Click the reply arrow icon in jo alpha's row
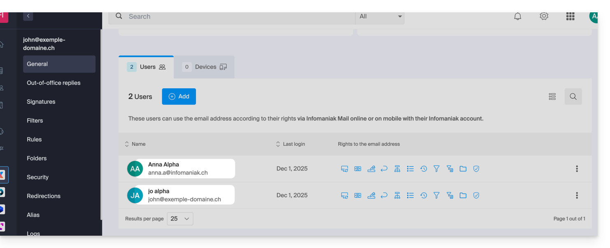 pos(384,195)
